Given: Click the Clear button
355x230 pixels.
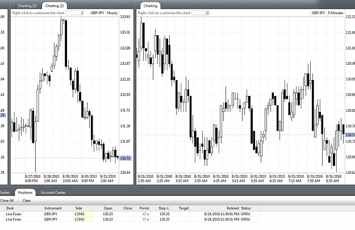Looking at the screenshot, I should (x=27, y=200).
